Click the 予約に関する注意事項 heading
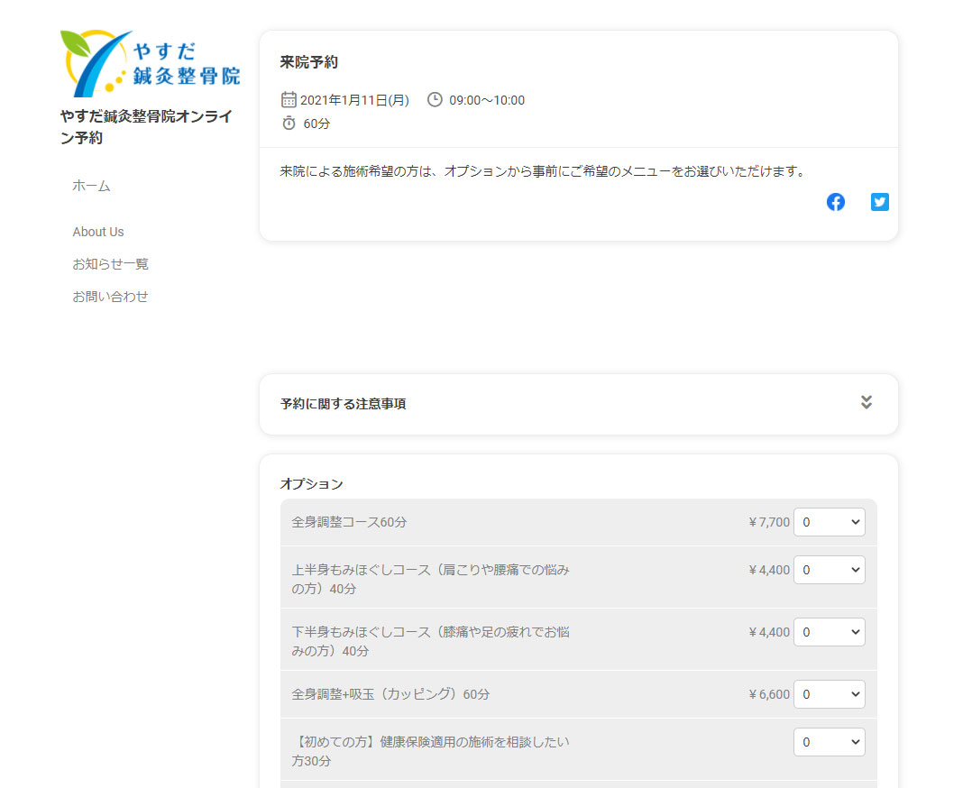This screenshot has width=972, height=788. tap(343, 404)
